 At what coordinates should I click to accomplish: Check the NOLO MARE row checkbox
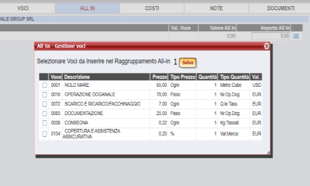tap(45, 85)
